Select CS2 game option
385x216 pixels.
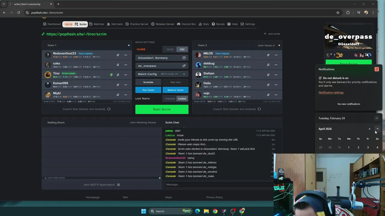point(182,49)
